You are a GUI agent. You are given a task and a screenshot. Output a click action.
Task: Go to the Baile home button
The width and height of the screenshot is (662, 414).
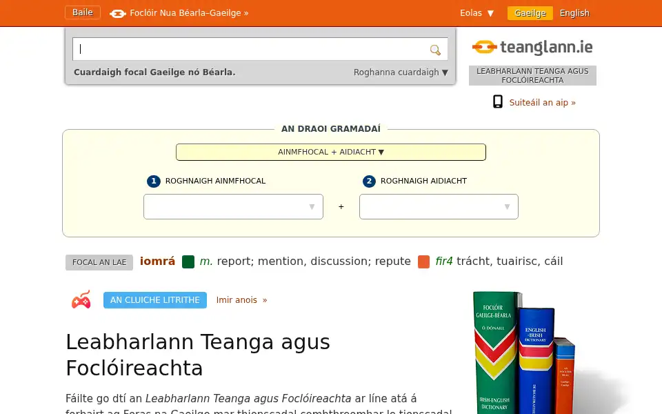click(x=82, y=12)
